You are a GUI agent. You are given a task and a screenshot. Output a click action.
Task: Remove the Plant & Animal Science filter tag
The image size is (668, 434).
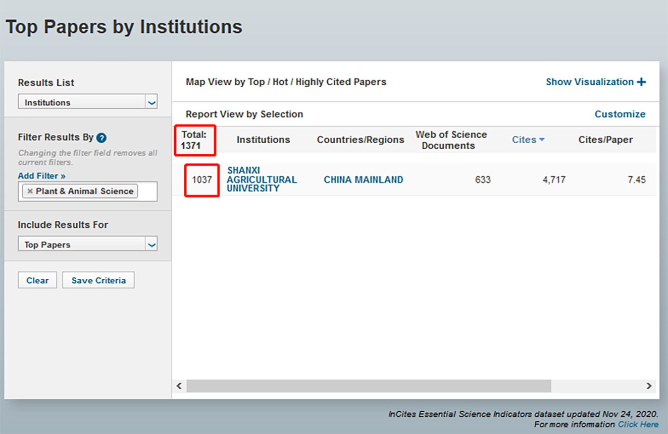(x=30, y=192)
